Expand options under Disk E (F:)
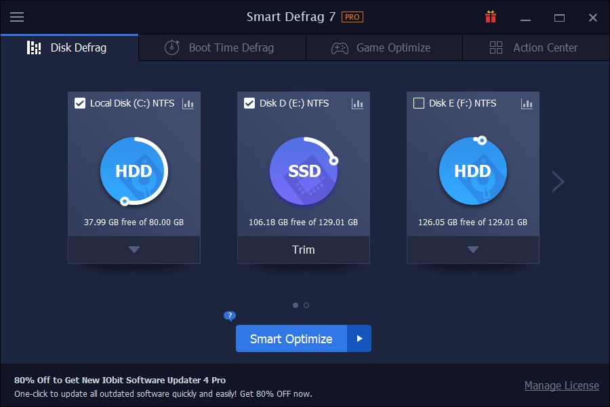The height and width of the screenshot is (407, 610). point(472,250)
